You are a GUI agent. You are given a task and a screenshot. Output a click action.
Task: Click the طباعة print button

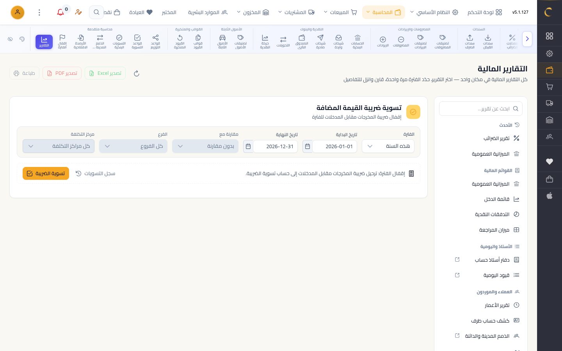[x=24, y=73]
